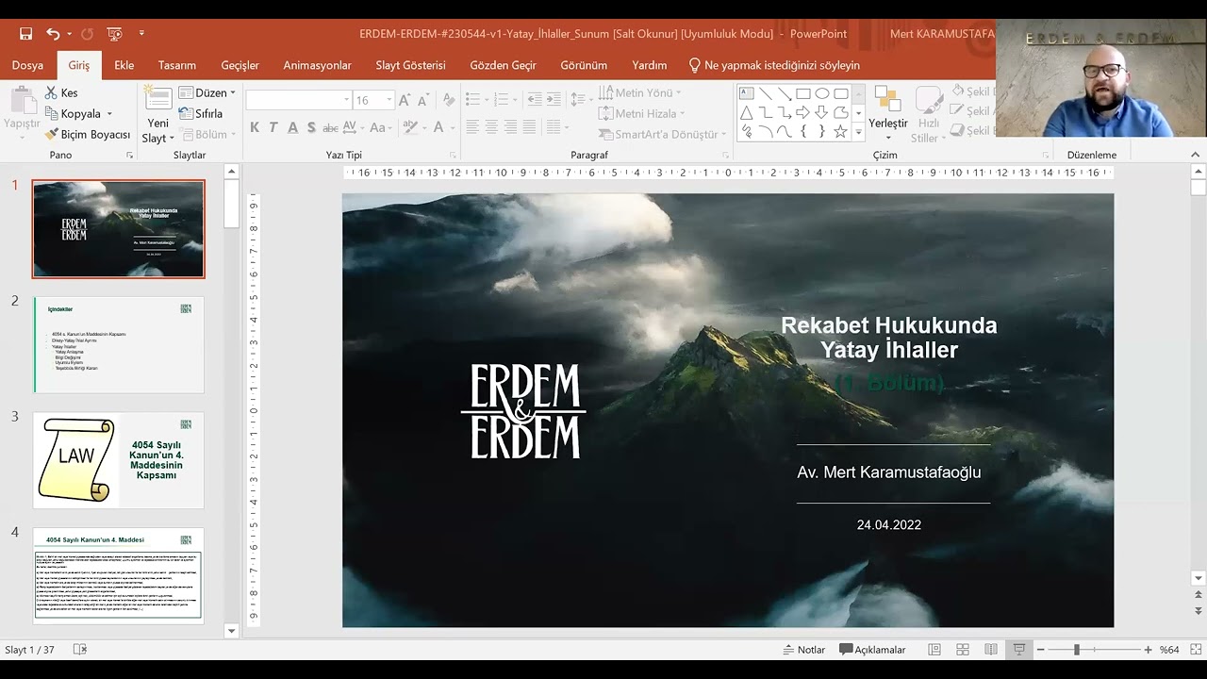Choose the rectangle shape from shapes gallery
This screenshot has width=1207, height=679.
[803, 93]
